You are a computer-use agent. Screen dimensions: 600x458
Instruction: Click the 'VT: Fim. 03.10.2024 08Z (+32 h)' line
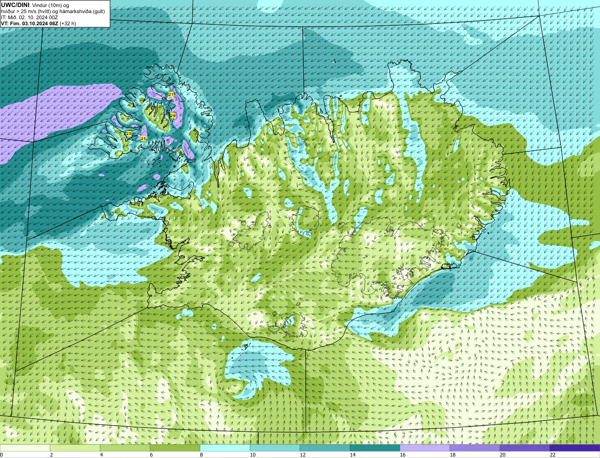click(x=38, y=23)
